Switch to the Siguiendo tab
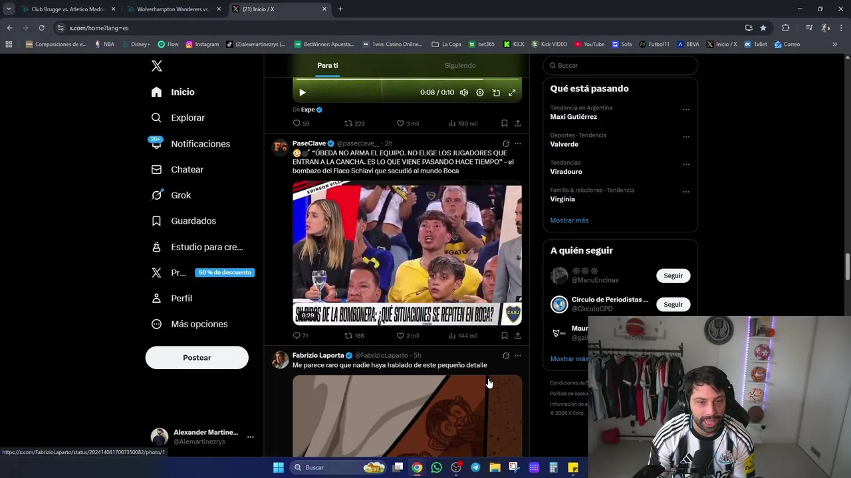Screen dimensions: 851x478 pyautogui.click(x=460, y=65)
